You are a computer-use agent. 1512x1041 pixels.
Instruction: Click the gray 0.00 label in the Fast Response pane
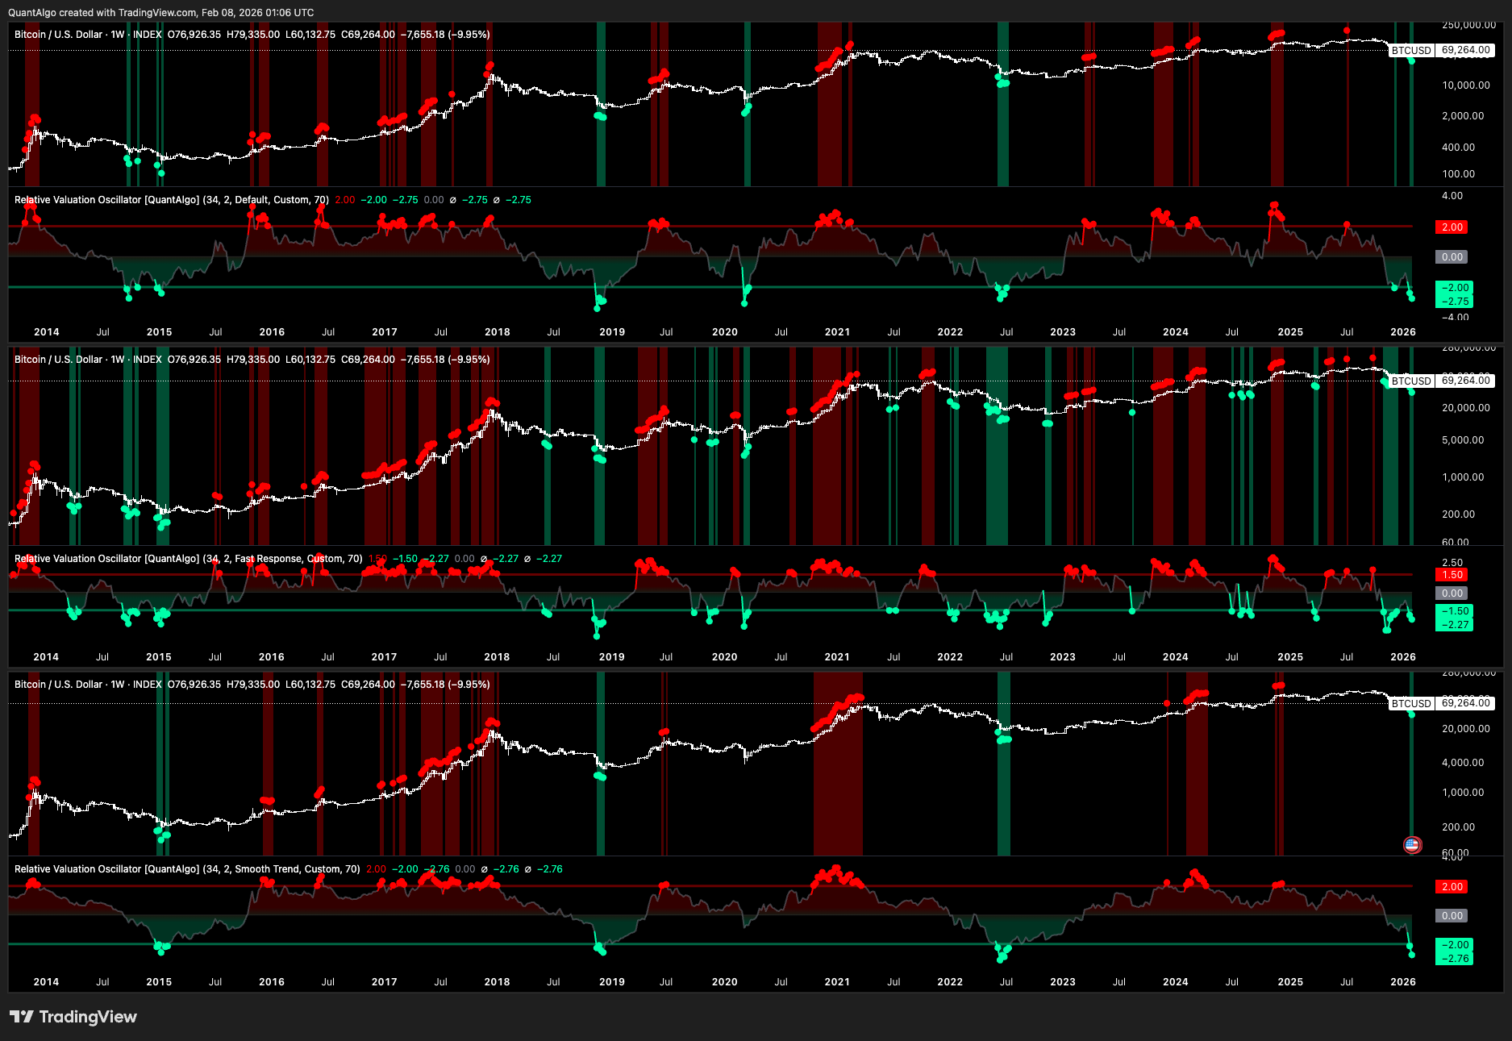(1452, 593)
